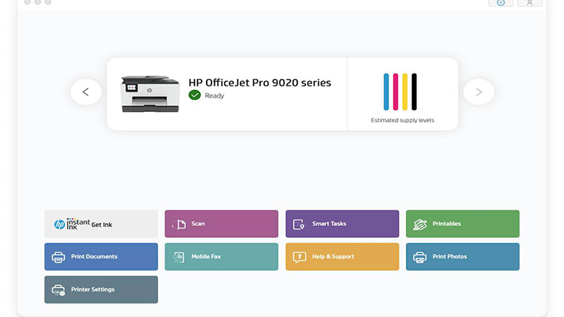
Task: Click the Mobile Fax icon
Action: click(179, 257)
